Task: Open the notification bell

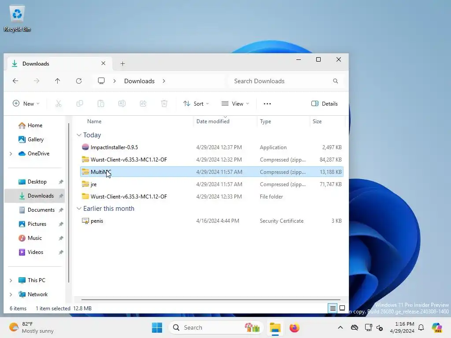Action: pos(421,327)
